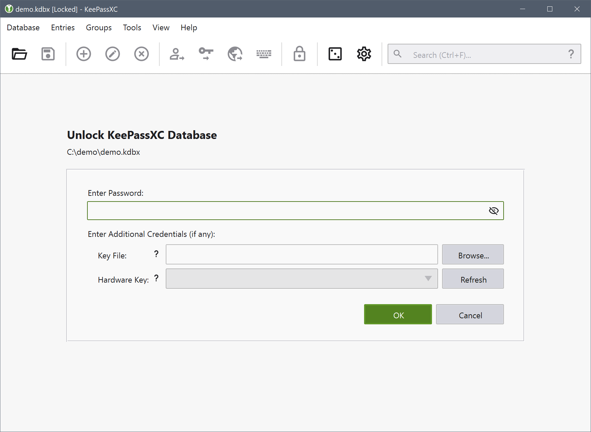Click the Add New Entry plus icon

[84, 54]
